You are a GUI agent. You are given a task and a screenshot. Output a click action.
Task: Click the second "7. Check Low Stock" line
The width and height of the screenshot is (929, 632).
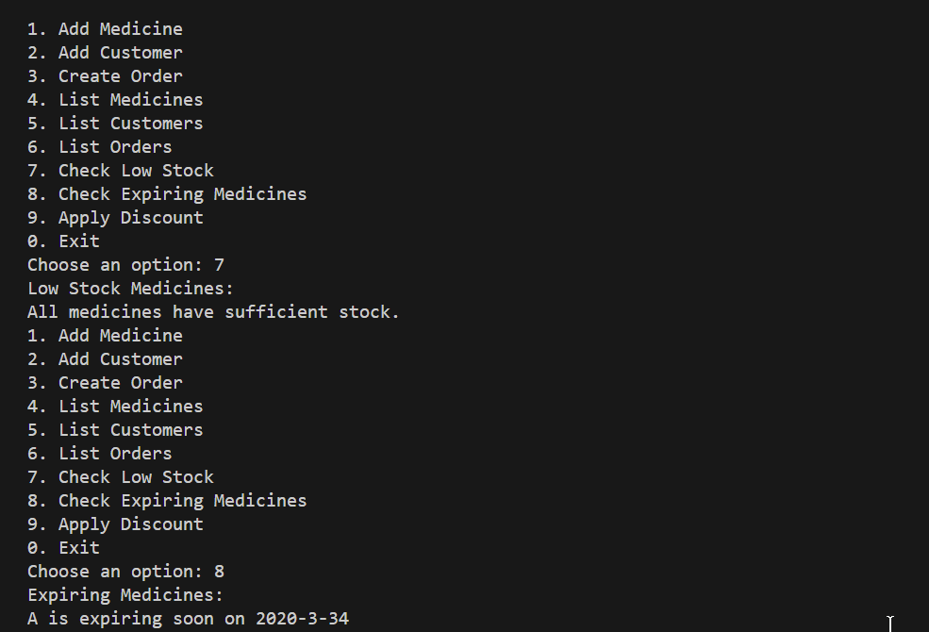click(x=120, y=477)
